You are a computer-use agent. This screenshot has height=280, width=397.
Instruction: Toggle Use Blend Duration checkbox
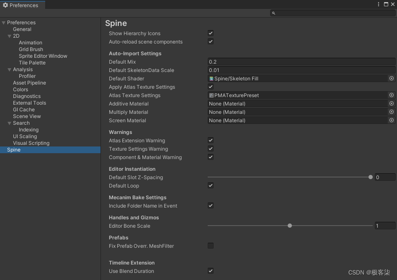click(211, 271)
